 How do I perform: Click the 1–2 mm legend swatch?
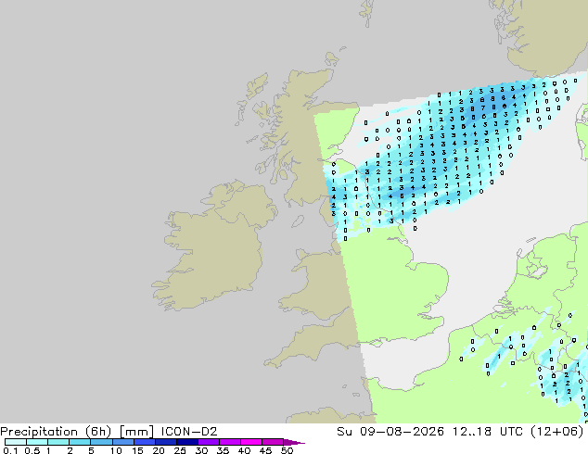point(58,442)
